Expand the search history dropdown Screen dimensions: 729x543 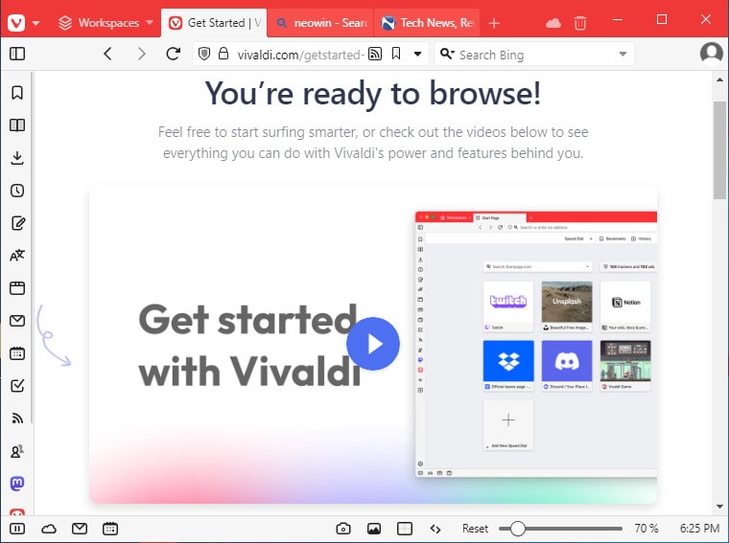coord(623,54)
